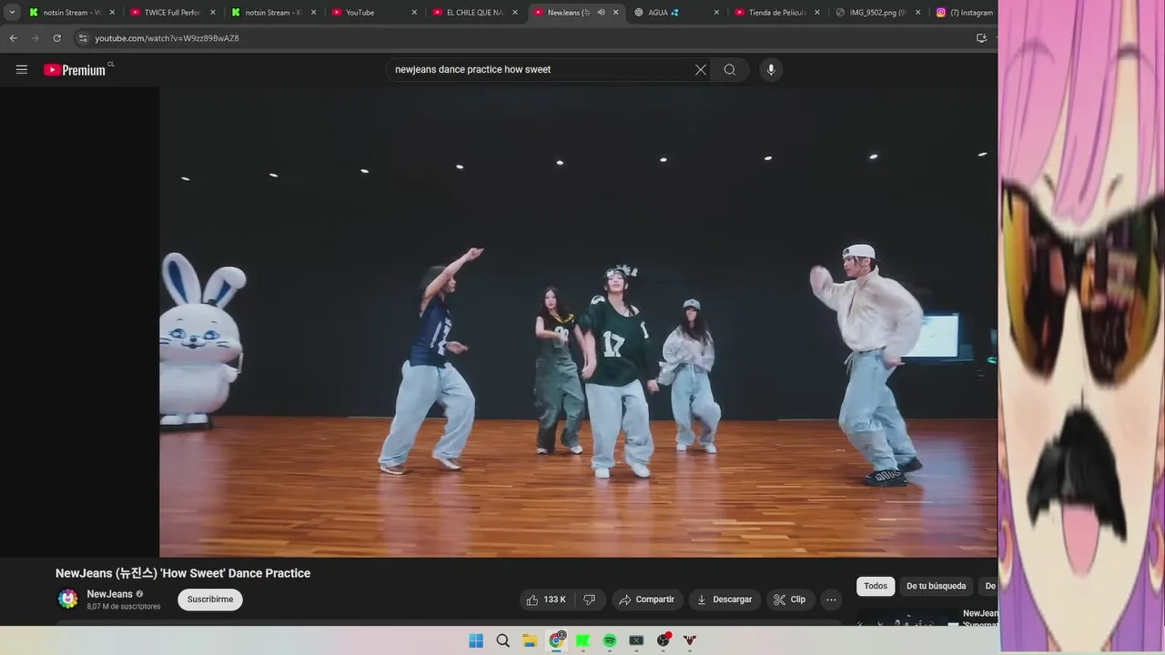Image resolution: width=1165 pixels, height=655 pixels.
Task: Click the 8,07 M de suscriptores text
Action: tap(124, 607)
